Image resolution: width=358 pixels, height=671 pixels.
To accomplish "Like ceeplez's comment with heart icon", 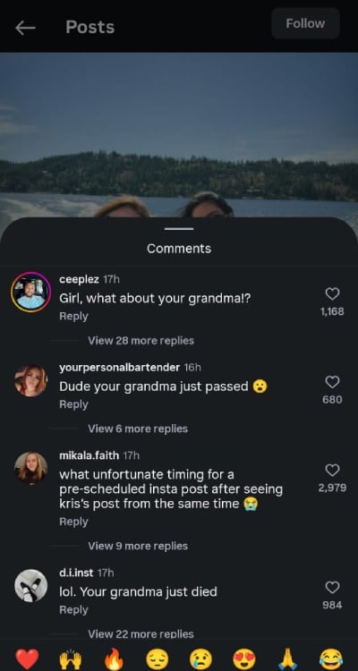I will 332,294.
